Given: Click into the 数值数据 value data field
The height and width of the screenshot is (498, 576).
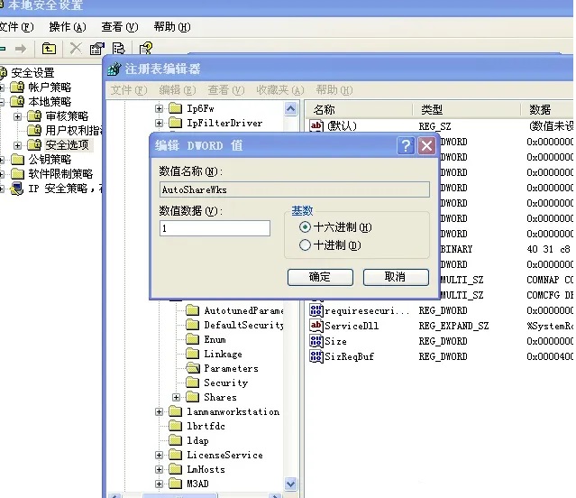Looking at the screenshot, I should pos(215,228).
